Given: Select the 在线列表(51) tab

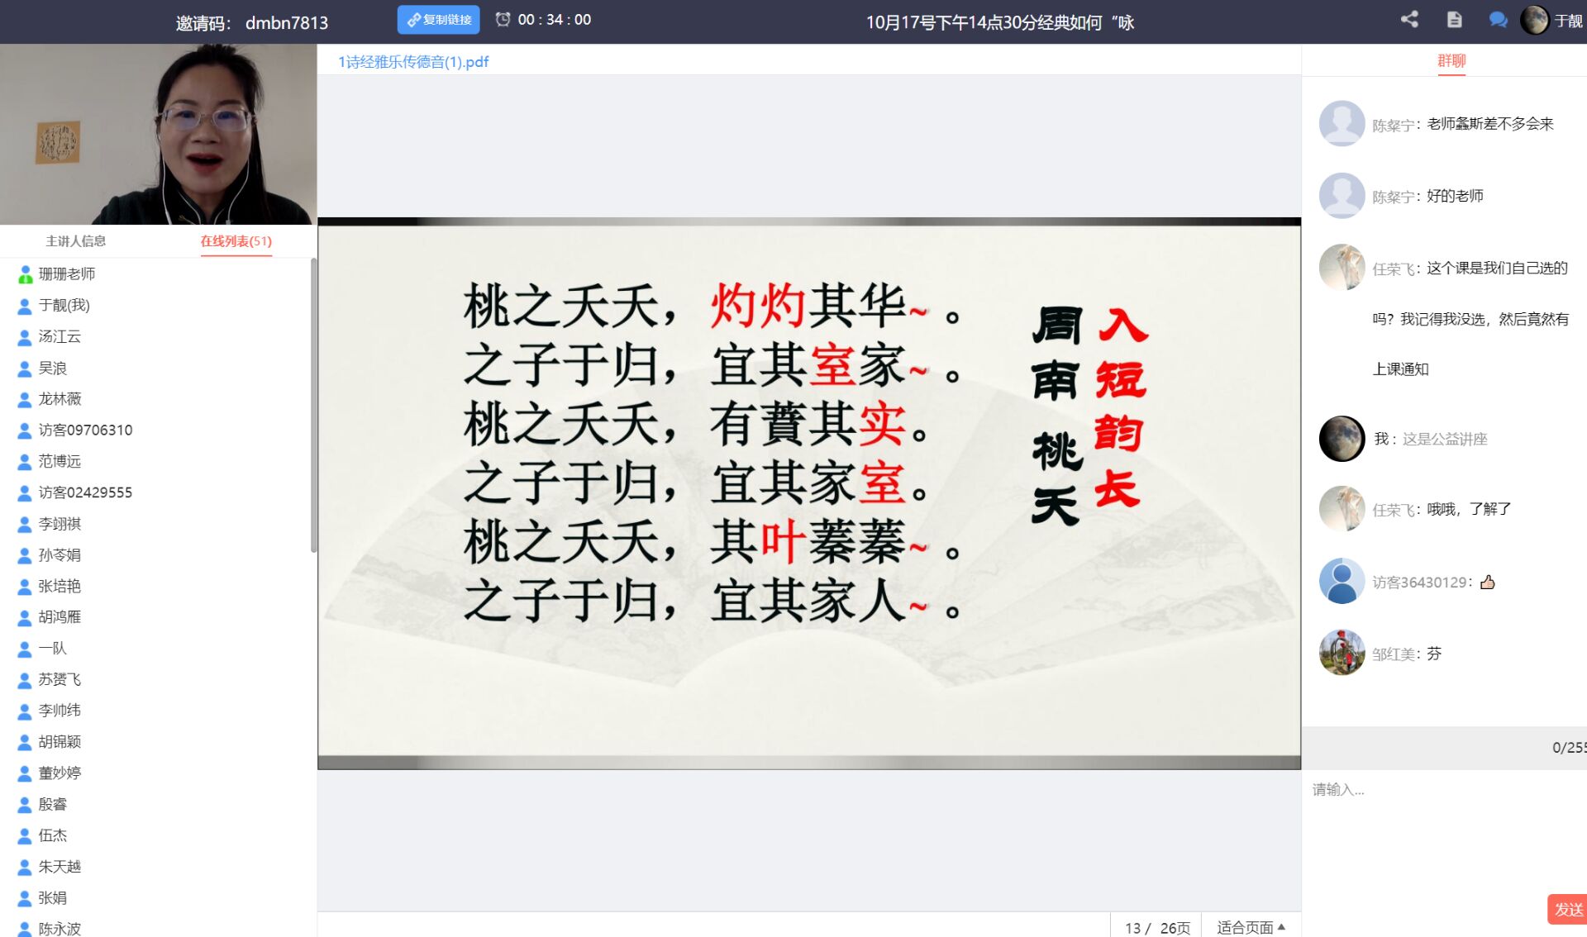Looking at the screenshot, I should click(236, 241).
